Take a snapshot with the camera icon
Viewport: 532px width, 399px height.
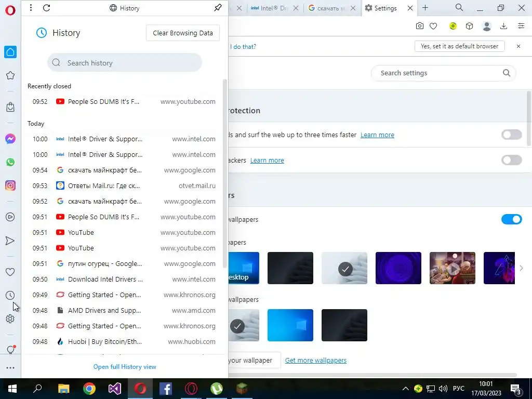pyautogui.click(x=420, y=26)
